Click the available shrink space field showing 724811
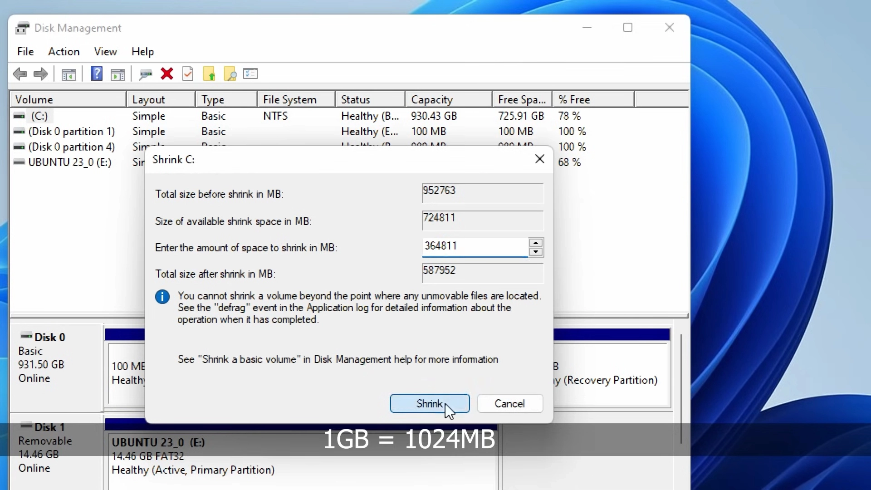Viewport: 871px width, 490px height. (483, 221)
